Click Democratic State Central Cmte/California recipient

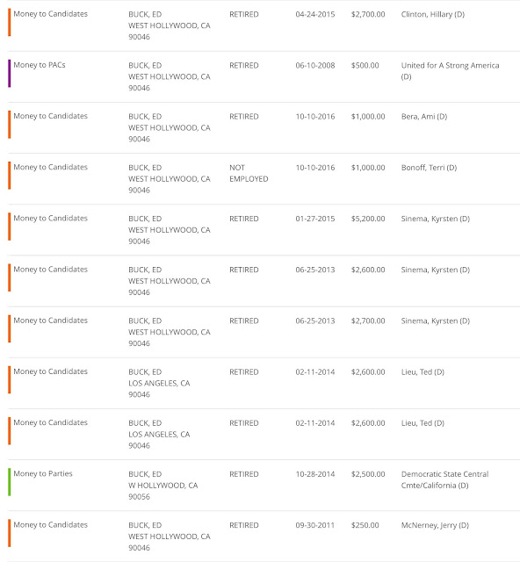pos(444,479)
